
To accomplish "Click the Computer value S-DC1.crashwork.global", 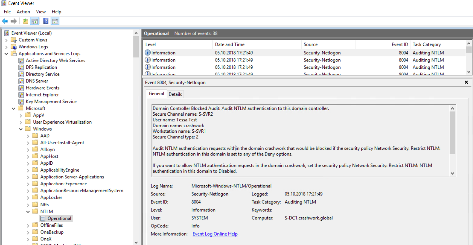I will (309, 218).
